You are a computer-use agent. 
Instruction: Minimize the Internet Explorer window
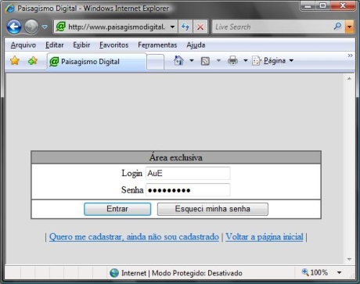coord(308,5)
